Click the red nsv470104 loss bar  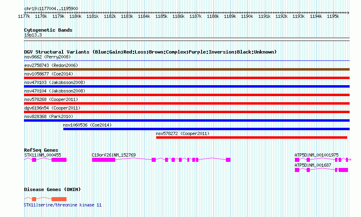(x=187, y=95)
